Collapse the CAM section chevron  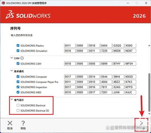11,58
